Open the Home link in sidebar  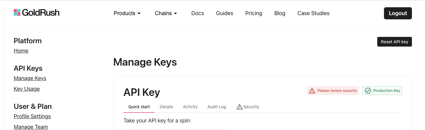click(x=21, y=51)
